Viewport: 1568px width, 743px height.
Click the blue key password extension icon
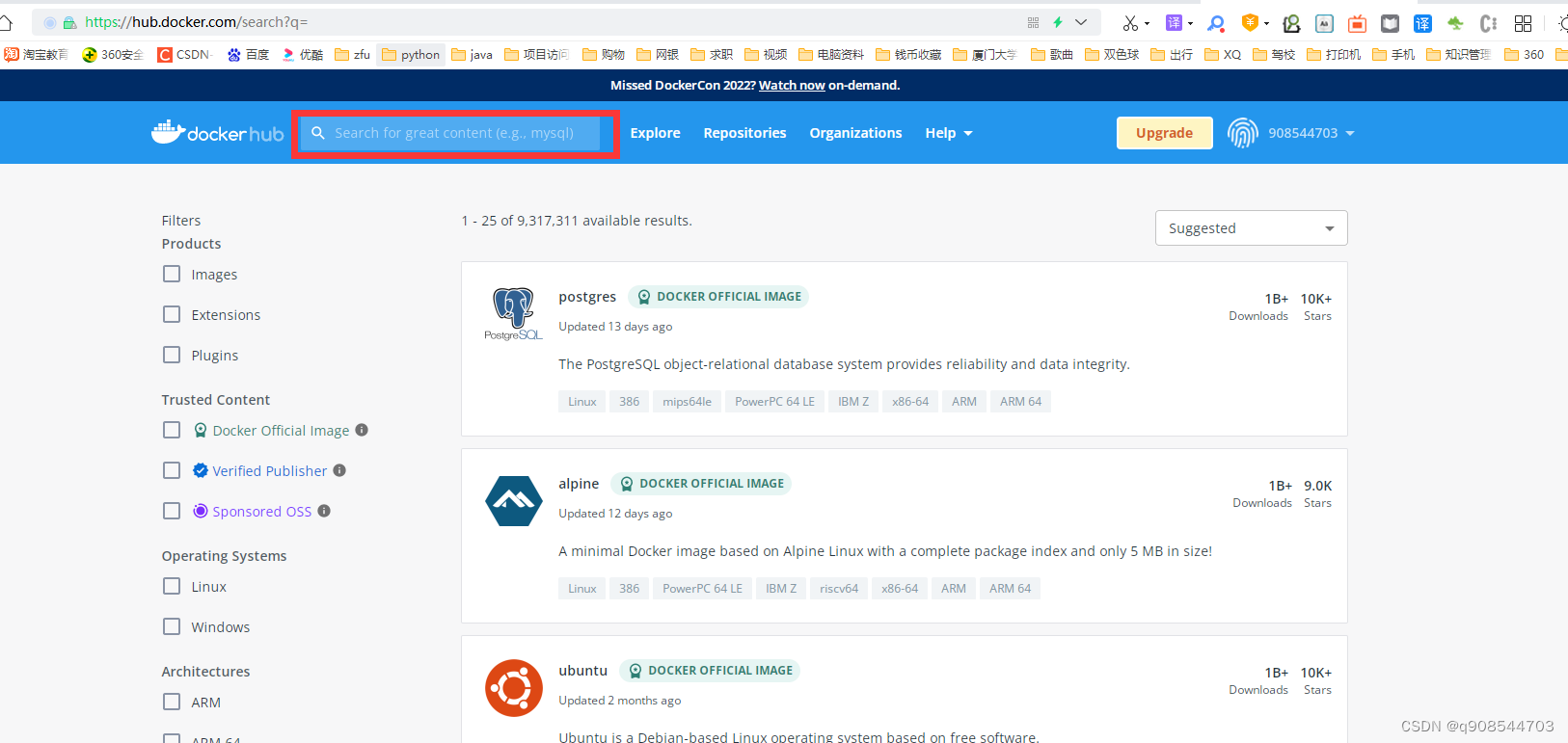tap(1216, 23)
